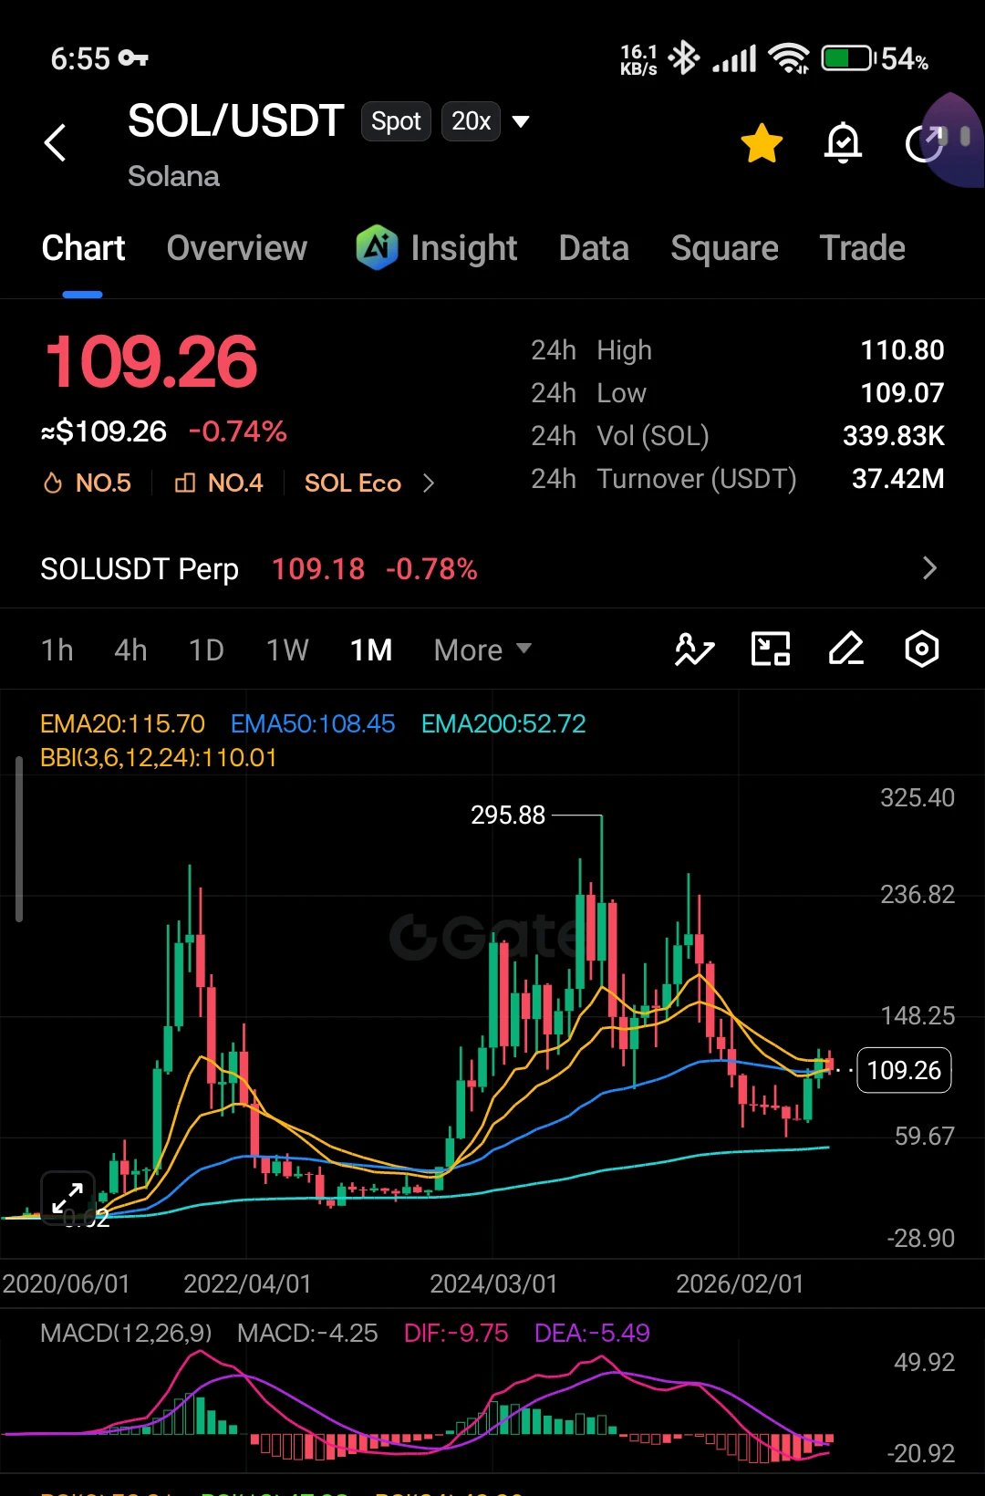Go to the Trade tab
985x1496 pixels.
[x=862, y=248]
